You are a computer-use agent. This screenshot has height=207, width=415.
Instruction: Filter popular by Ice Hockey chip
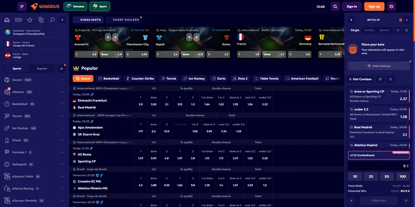click(194, 78)
